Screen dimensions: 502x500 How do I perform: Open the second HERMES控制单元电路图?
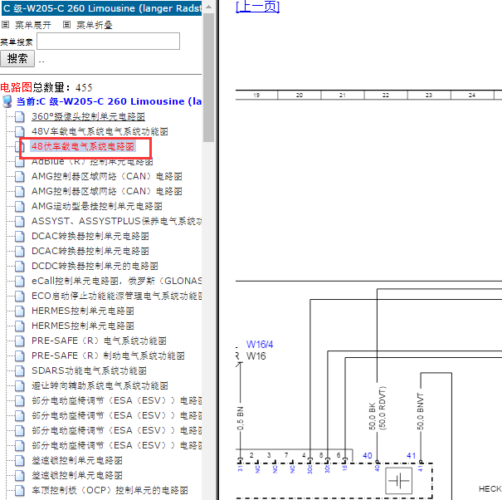[83, 326]
